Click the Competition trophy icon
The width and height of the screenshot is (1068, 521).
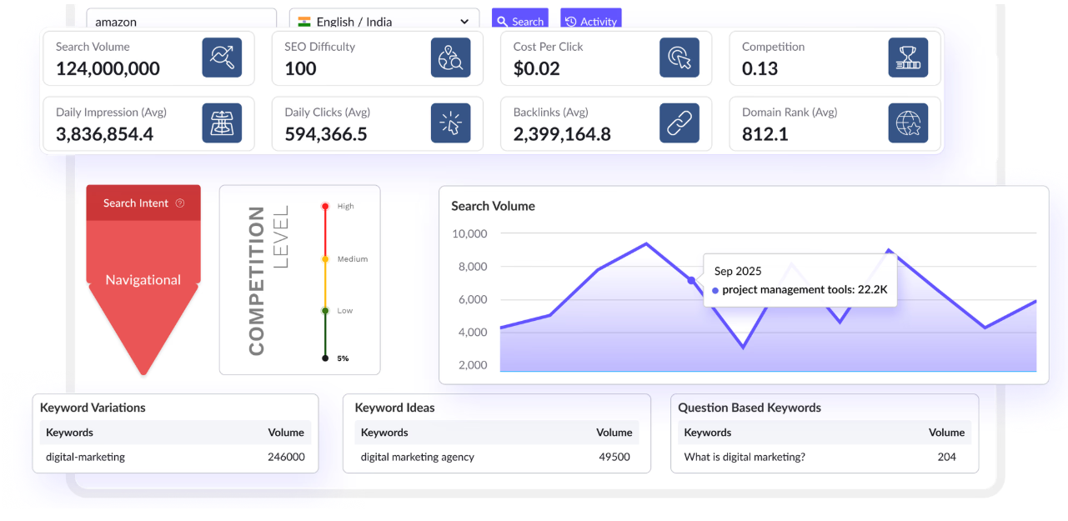(x=908, y=58)
